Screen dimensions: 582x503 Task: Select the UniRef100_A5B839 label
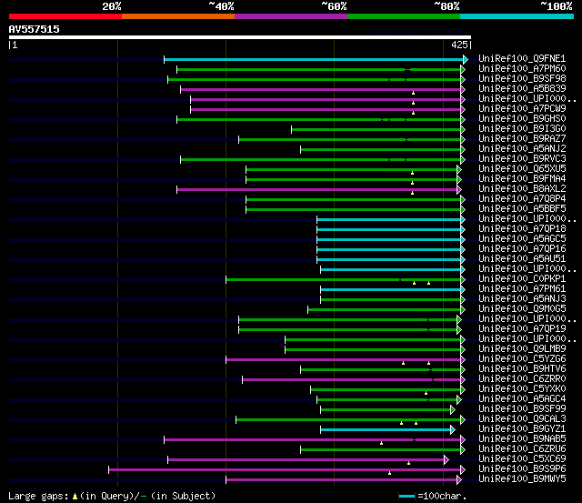[x=522, y=89]
